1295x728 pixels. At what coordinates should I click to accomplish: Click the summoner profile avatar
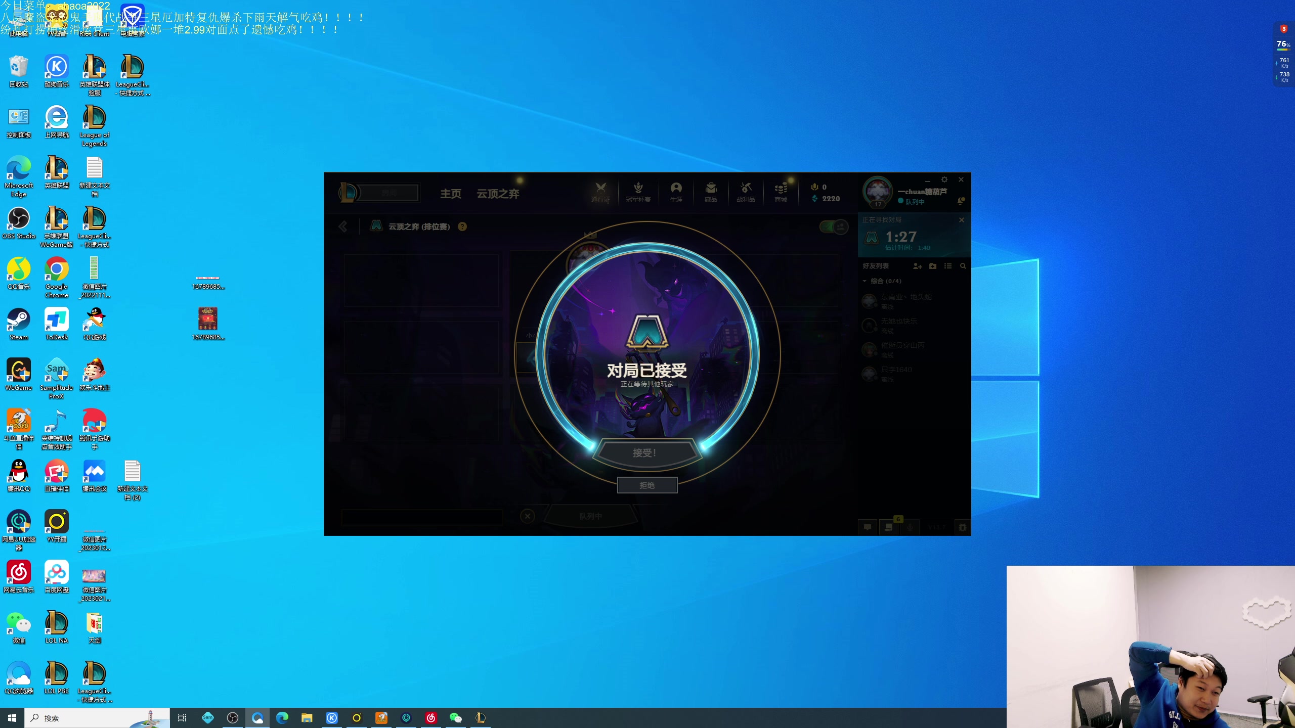pos(878,192)
